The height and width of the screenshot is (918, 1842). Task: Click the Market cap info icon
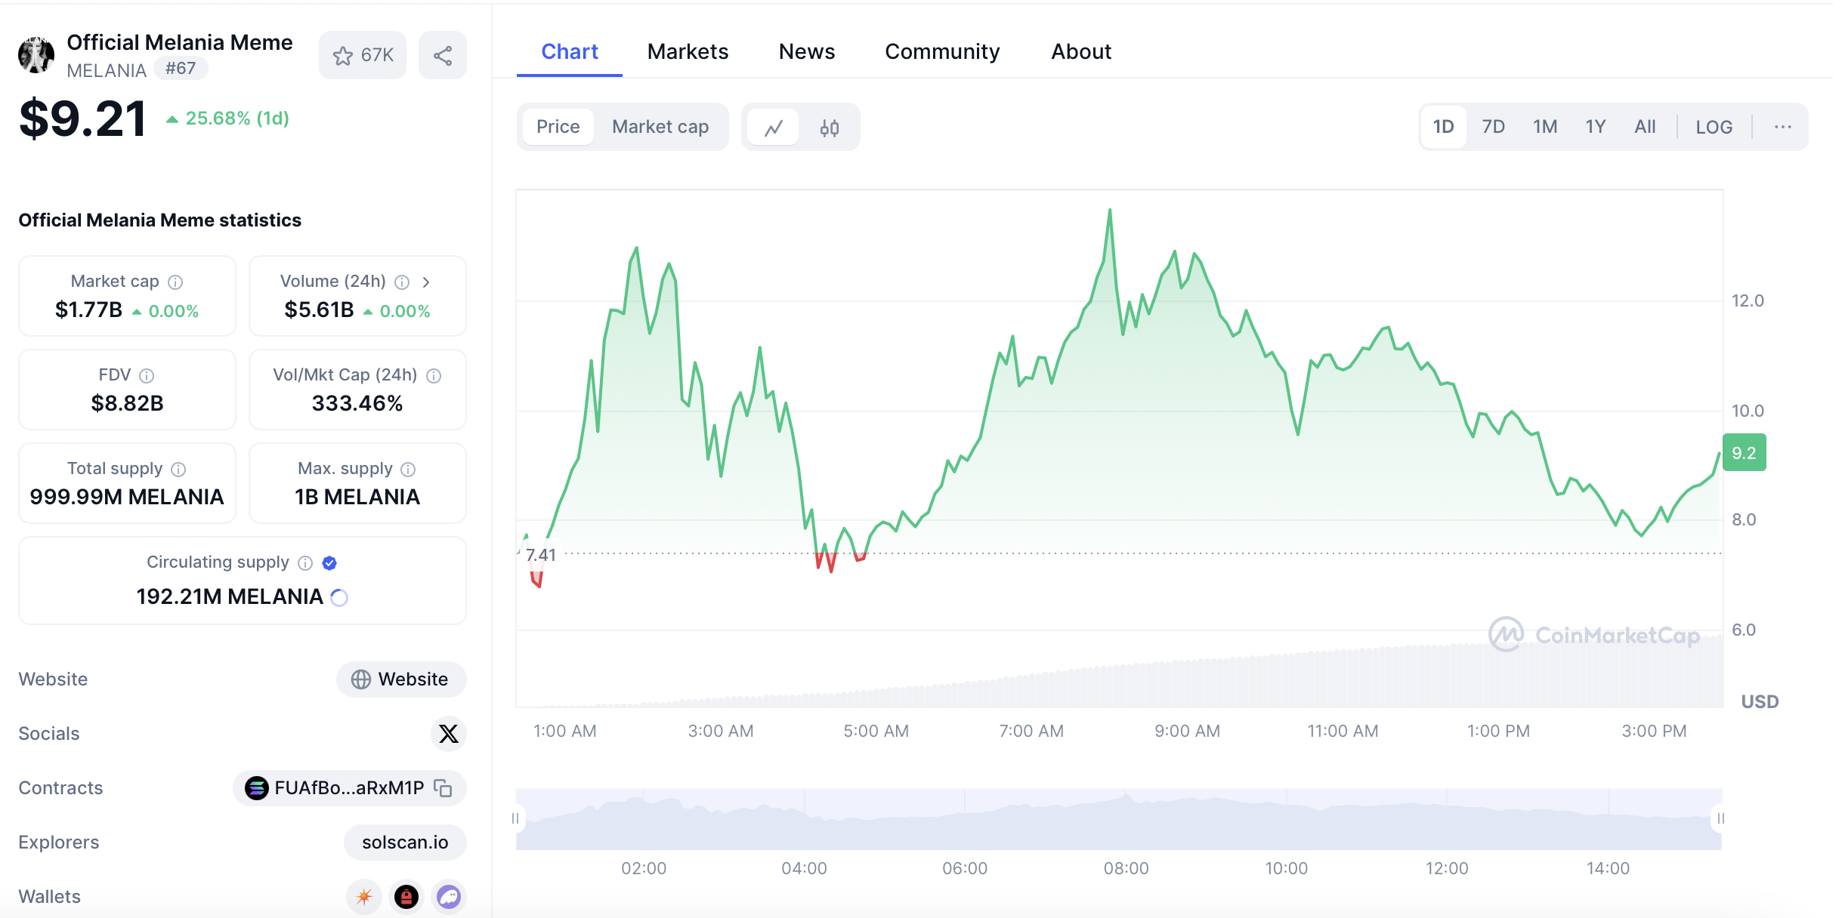point(175,282)
